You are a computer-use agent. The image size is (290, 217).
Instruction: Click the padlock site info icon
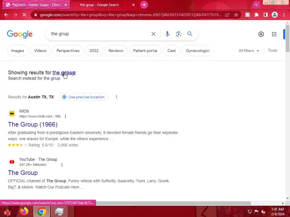pyautogui.click(x=35, y=15)
